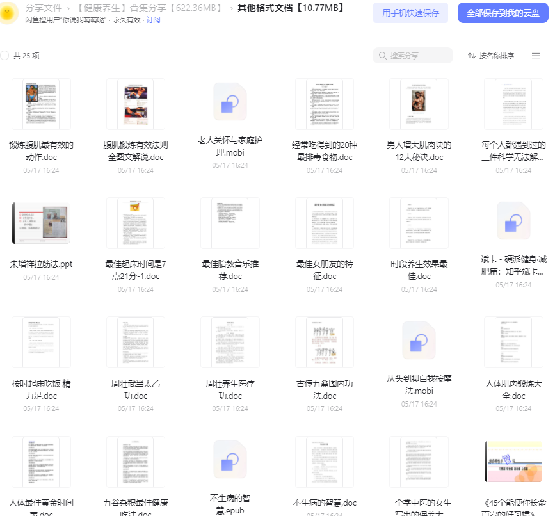Open 经常吃得到的20种最排毒食物.doc thumbnail

pyautogui.click(x=325, y=104)
